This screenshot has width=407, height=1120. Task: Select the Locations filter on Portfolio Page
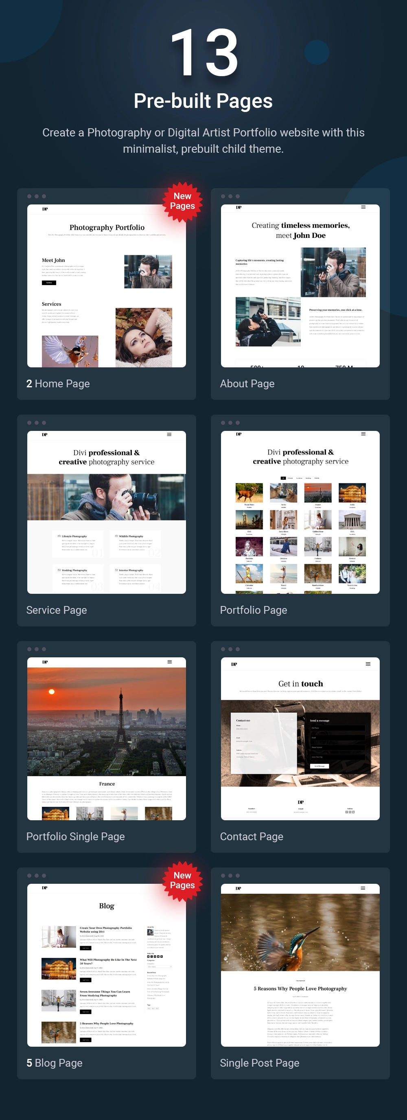point(299,478)
